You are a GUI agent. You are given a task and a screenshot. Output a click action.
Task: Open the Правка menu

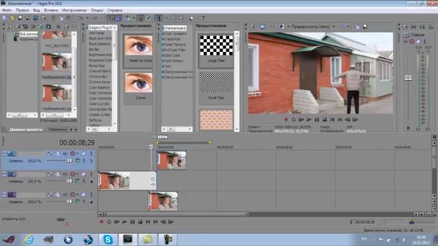pos(23,10)
